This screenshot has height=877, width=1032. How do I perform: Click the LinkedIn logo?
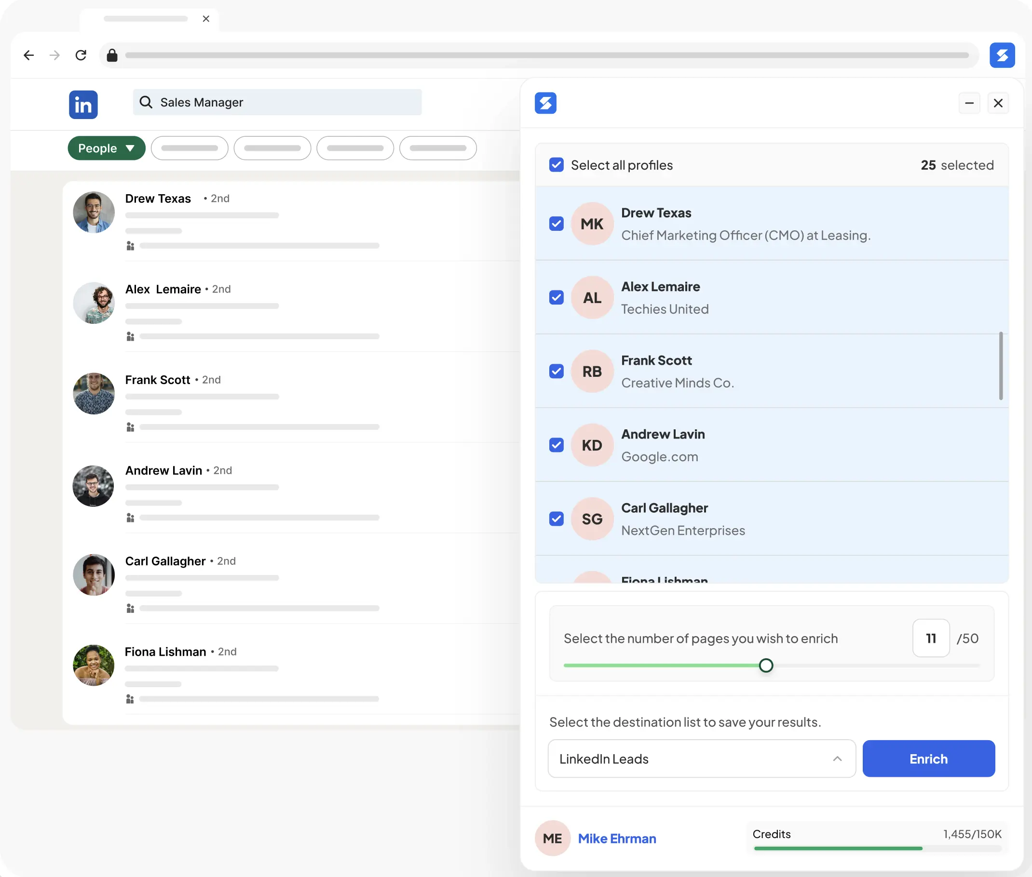click(x=83, y=105)
